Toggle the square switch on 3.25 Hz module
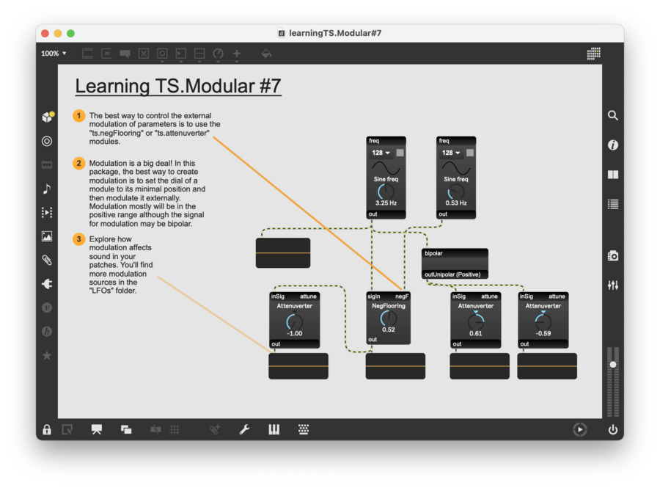 (x=400, y=153)
